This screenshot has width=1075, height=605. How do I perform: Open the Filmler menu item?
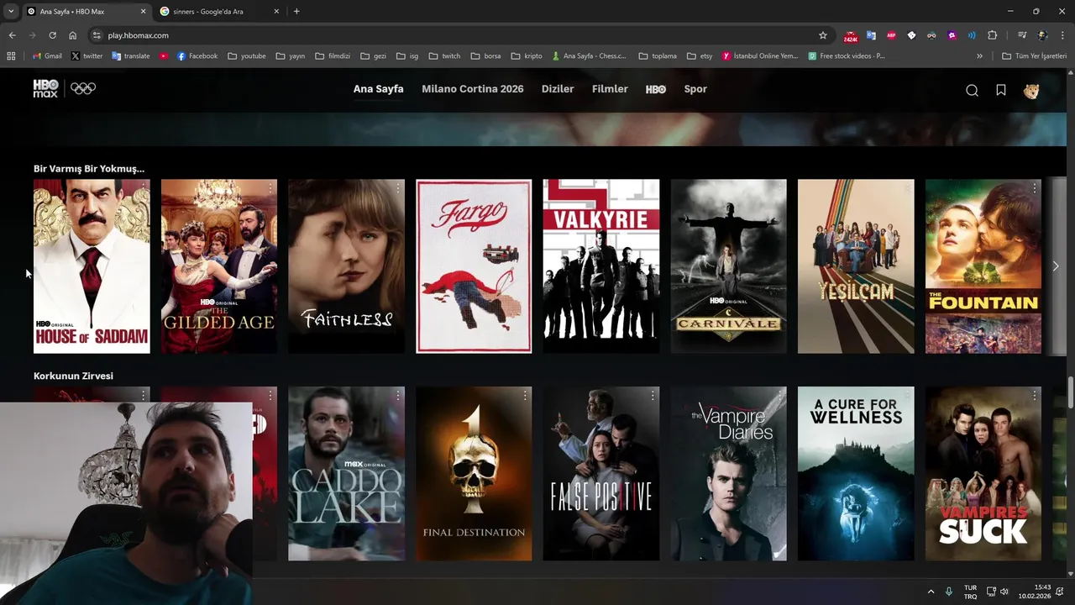coord(610,89)
